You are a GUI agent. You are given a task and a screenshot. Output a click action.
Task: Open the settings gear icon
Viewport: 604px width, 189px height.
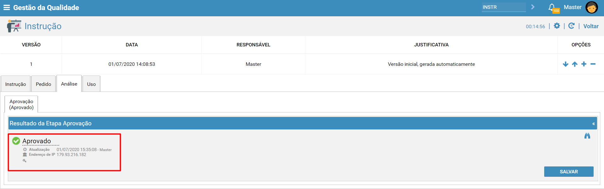[x=557, y=26]
